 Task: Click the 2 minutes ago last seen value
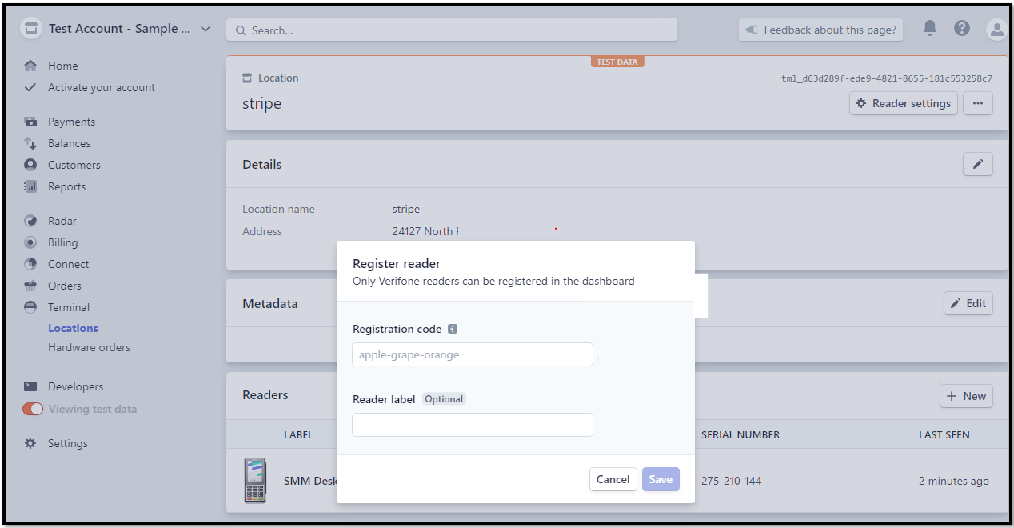(x=954, y=481)
